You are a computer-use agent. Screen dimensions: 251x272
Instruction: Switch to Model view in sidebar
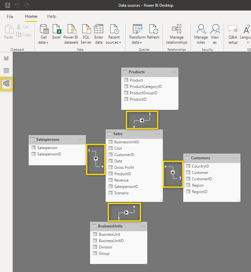click(x=6, y=84)
